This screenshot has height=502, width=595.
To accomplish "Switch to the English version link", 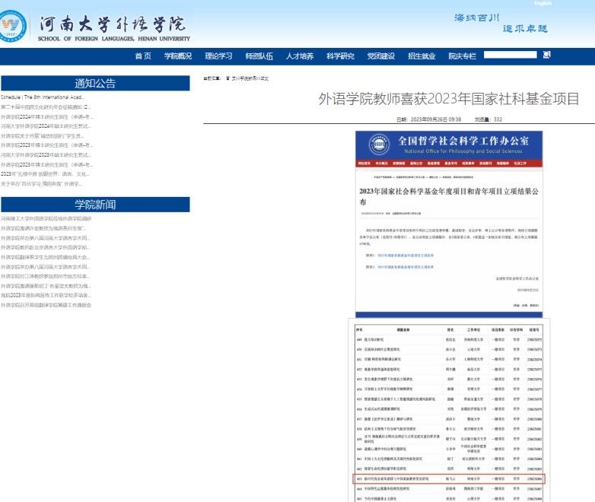I will pyautogui.click(x=542, y=3).
